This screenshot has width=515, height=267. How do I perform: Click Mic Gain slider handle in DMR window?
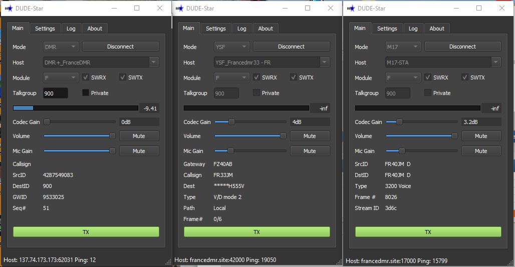112,150
